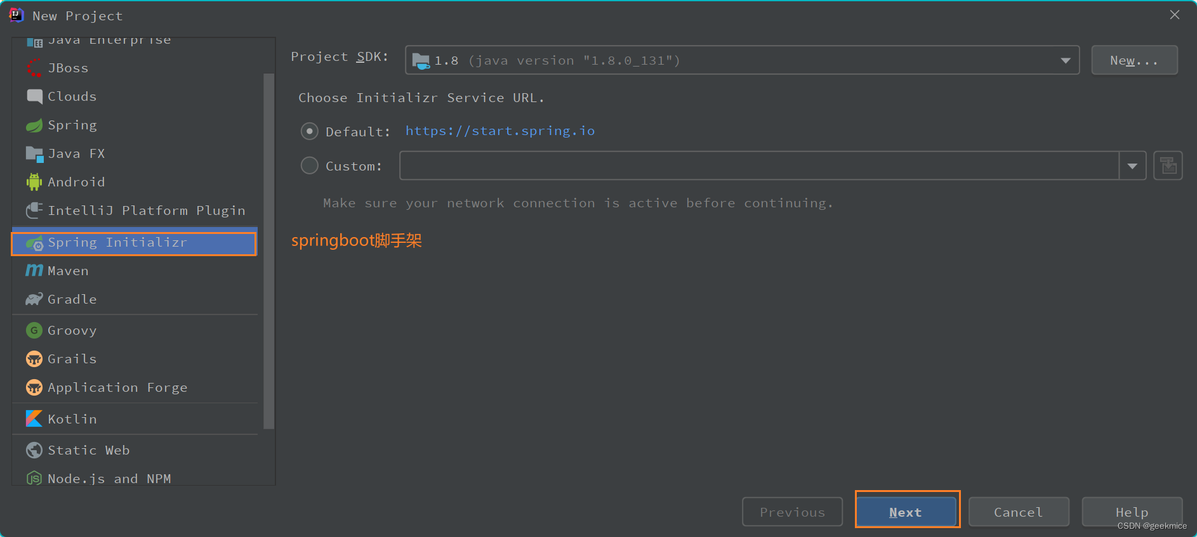Choose Java FX project type
The image size is (1197, 537).
click(x=135, y=153)
